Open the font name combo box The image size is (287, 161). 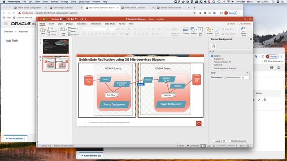coord(95,29)
